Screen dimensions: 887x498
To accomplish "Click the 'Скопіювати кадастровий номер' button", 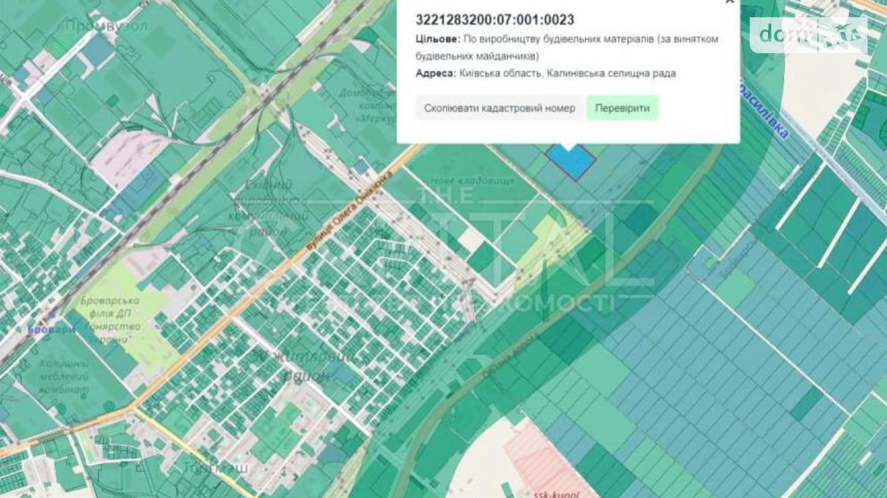I will (500, 108).
